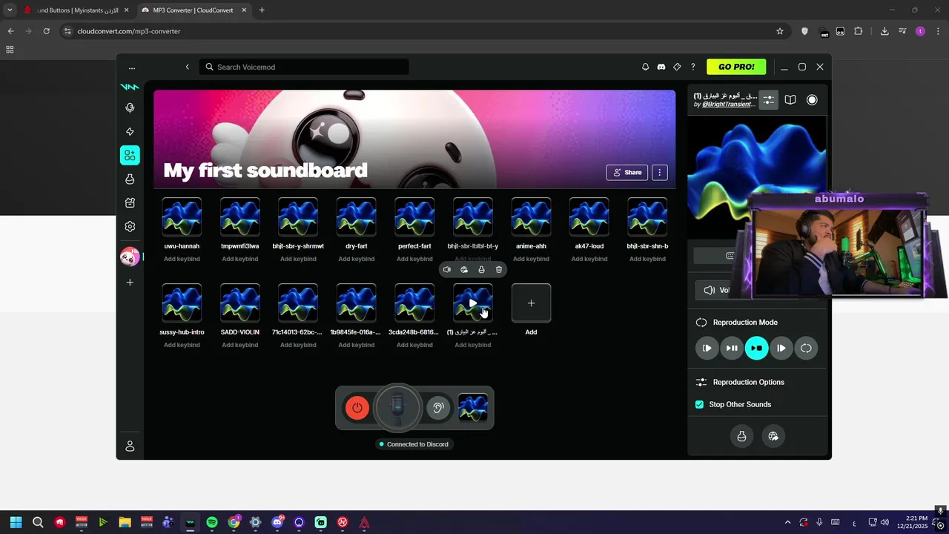Click the Add new sound tile
This screenshot has height=534, width=949.
click(531, 303)
